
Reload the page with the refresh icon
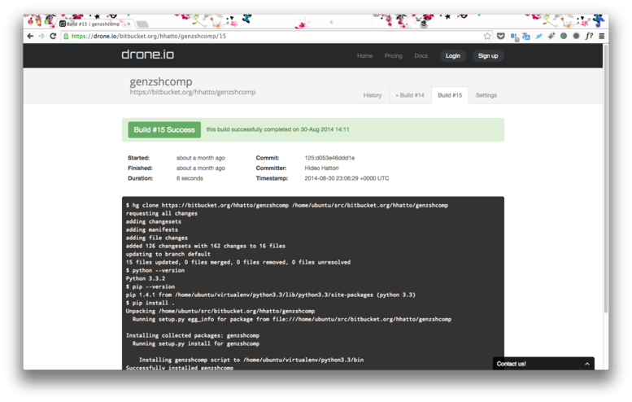53,36
